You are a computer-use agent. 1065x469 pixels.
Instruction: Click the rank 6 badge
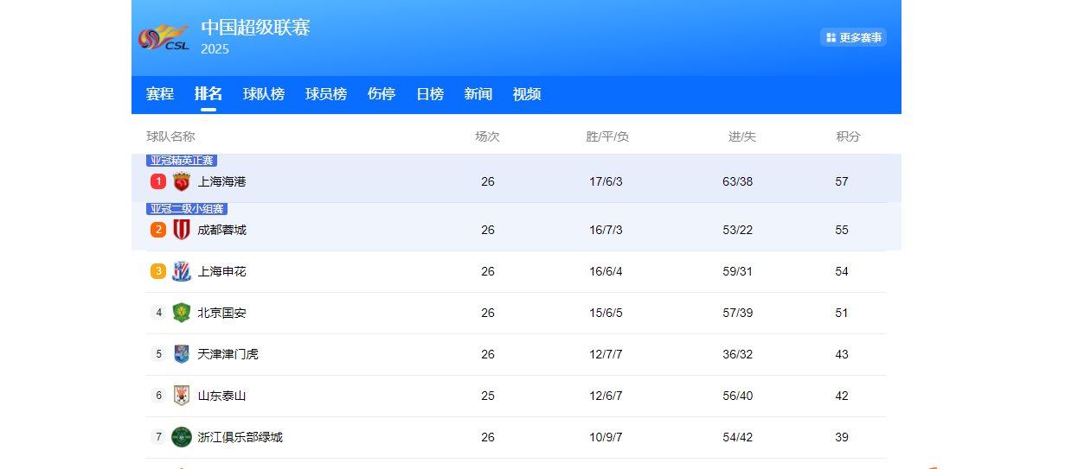(x=158, y=396)
